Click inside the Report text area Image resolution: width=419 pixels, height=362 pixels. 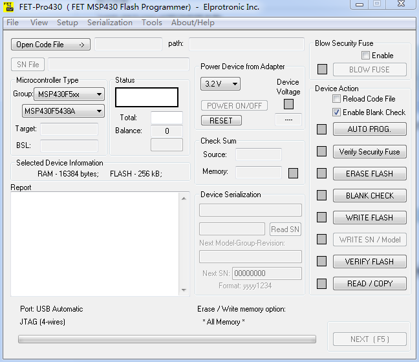coord(95,244)
